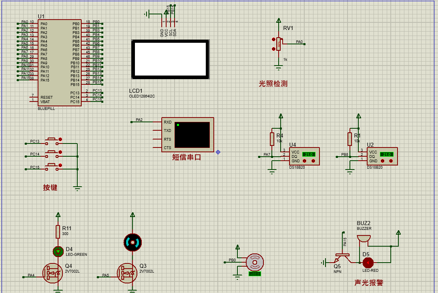Decrease U2 DS18B20 temperature with down arrow
Viewport: 438px width, 293px height.
click(382, 161)
